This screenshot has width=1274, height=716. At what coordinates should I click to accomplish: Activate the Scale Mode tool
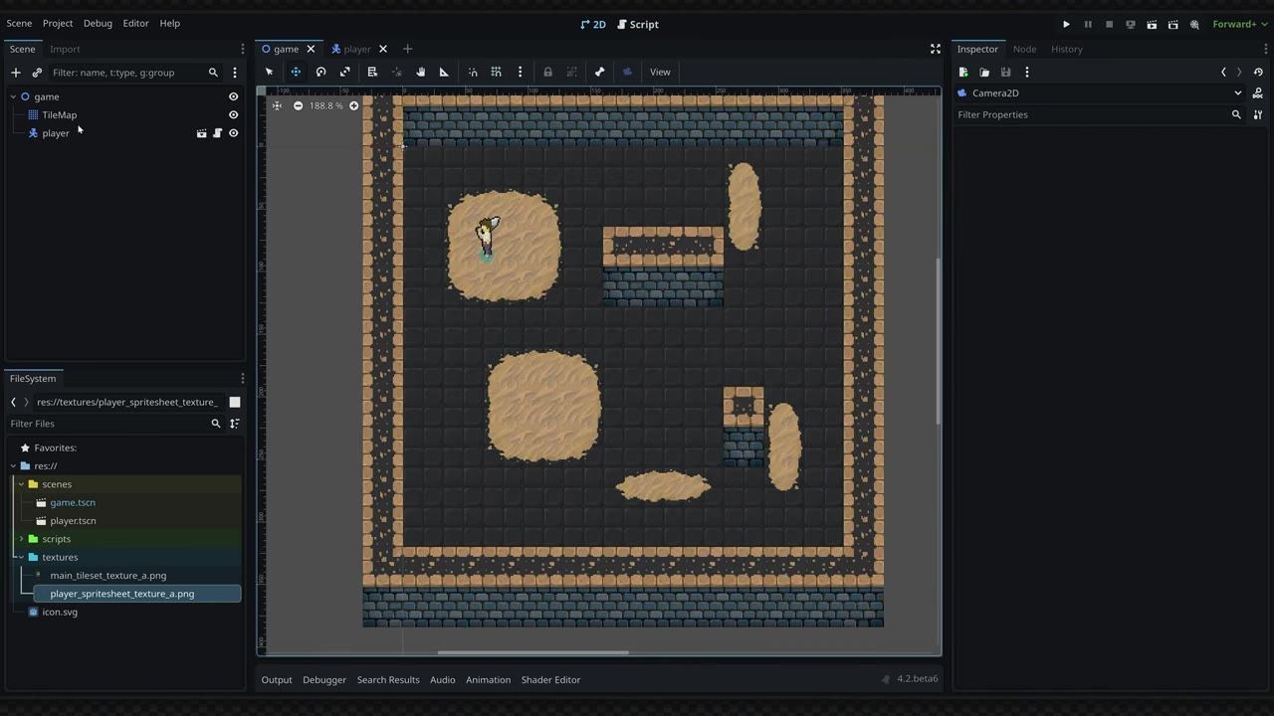pyautogui.click(x=345, y=72)
